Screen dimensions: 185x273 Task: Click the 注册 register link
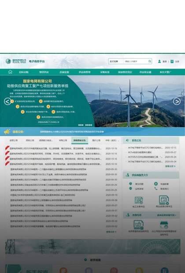(x=177, y=62)
